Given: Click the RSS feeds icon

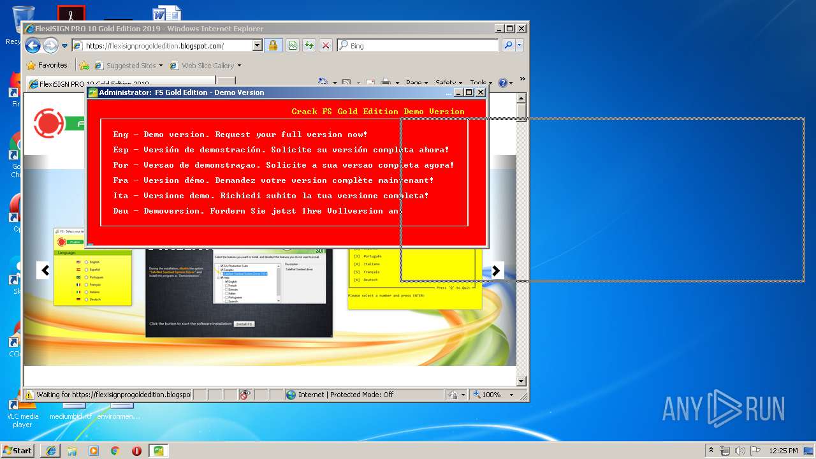Looking at the screenshot, I should coord(346,82).
